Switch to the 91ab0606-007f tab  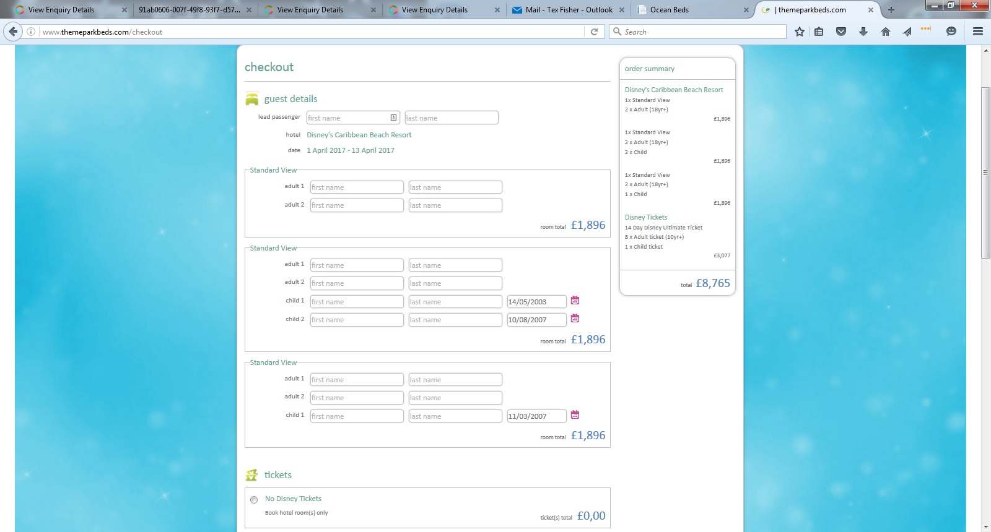[x=196, y=10]
